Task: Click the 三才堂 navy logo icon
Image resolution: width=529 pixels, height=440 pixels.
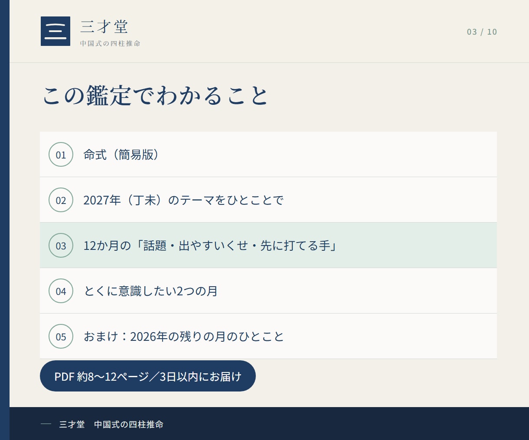Action: (56, 31)
